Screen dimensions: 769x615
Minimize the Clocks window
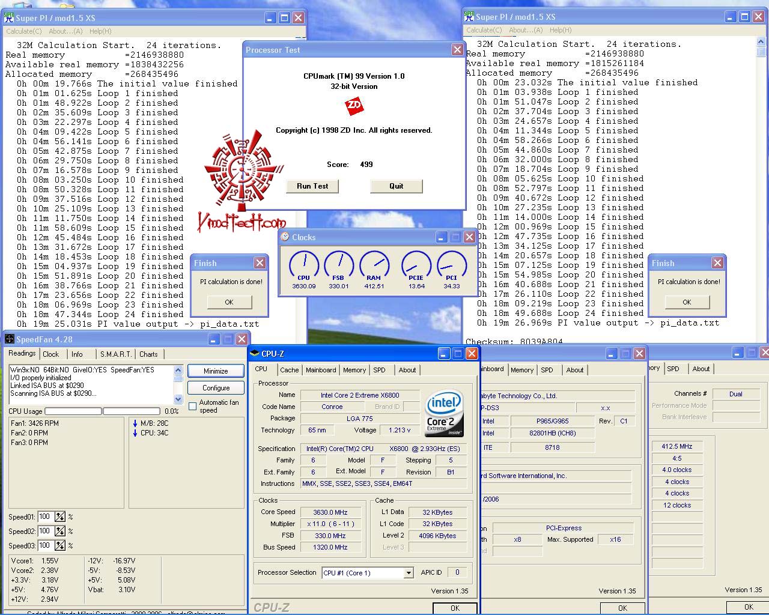[x=441, y=237]
